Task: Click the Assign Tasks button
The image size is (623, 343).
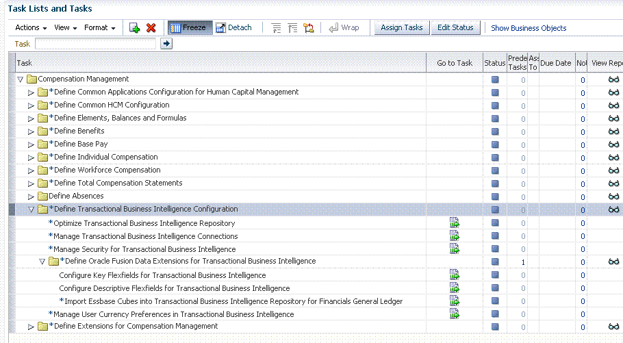Action: (x=402, y=28)
